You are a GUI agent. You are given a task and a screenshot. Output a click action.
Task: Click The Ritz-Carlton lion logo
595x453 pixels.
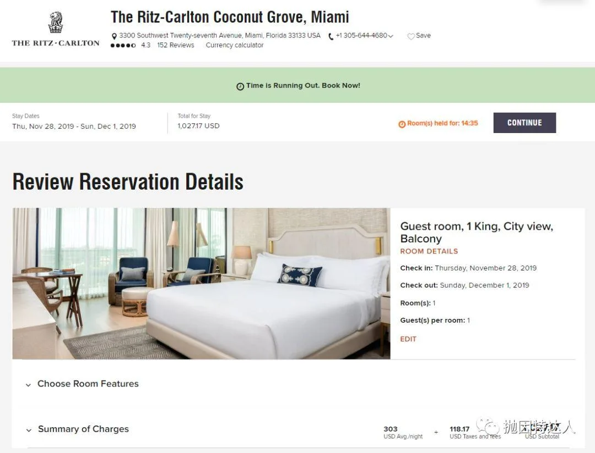tap(56, 23)
